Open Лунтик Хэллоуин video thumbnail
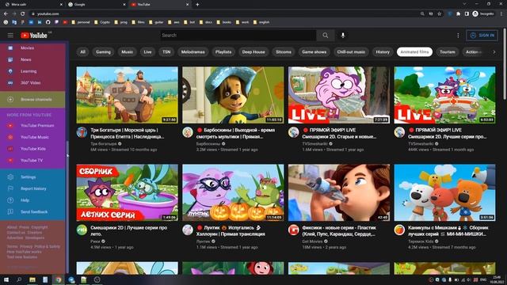This screenshot has height=285, width=507. [233, 192]
